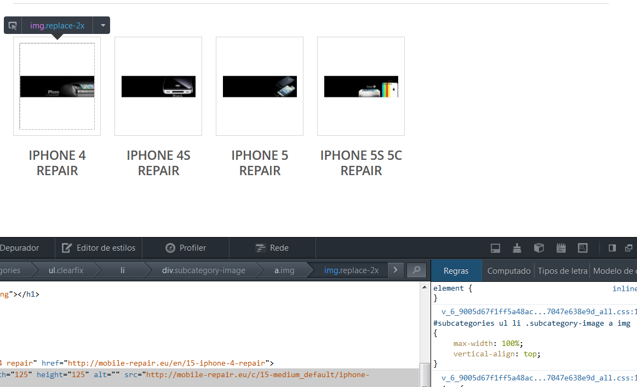Open developer tools in separate window

(628, 248)
